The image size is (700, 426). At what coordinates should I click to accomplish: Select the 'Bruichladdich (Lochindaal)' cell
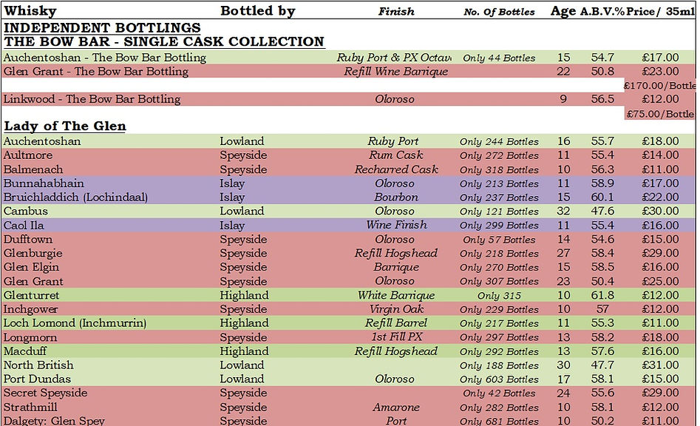tap(75, 197)
